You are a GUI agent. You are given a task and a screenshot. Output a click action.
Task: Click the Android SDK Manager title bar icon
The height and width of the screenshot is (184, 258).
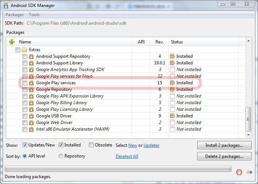6,6
